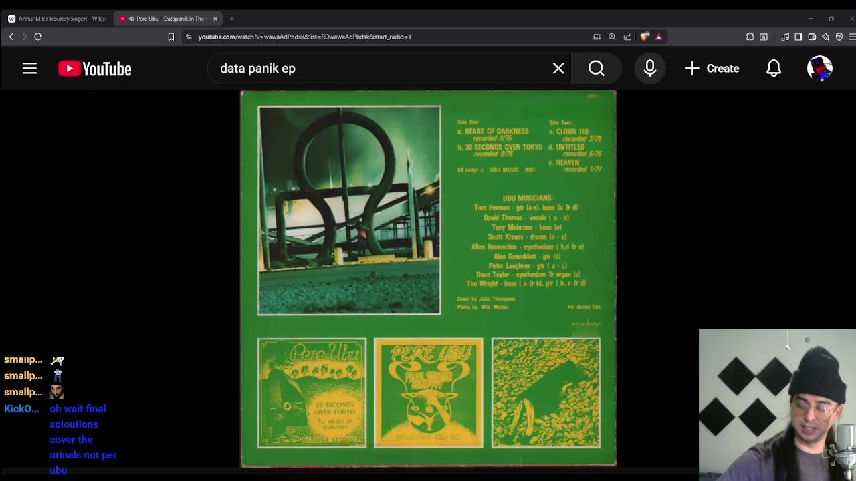Click the rightmost yellow-green sleeve image
Viewport: 856px width, 481px height.
pos(546,393)
